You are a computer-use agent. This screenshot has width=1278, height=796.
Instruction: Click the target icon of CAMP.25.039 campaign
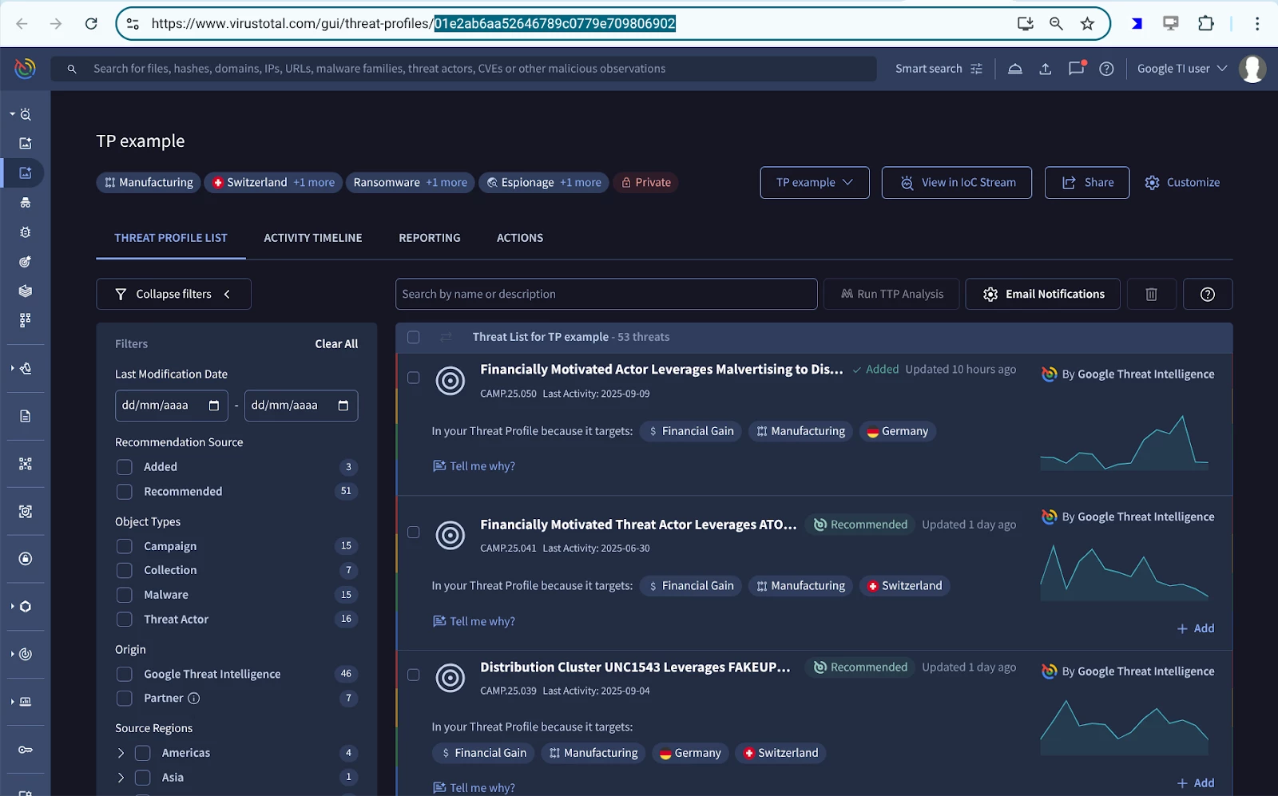coord(450,678)
